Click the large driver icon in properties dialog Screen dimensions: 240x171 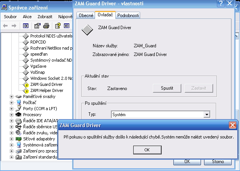[87, 30]
